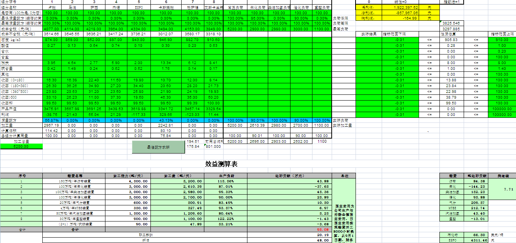Select the 卡斯提拉 component name header
Image resolution: width=516 pixels, height=243 pixels.
point(165,7)
